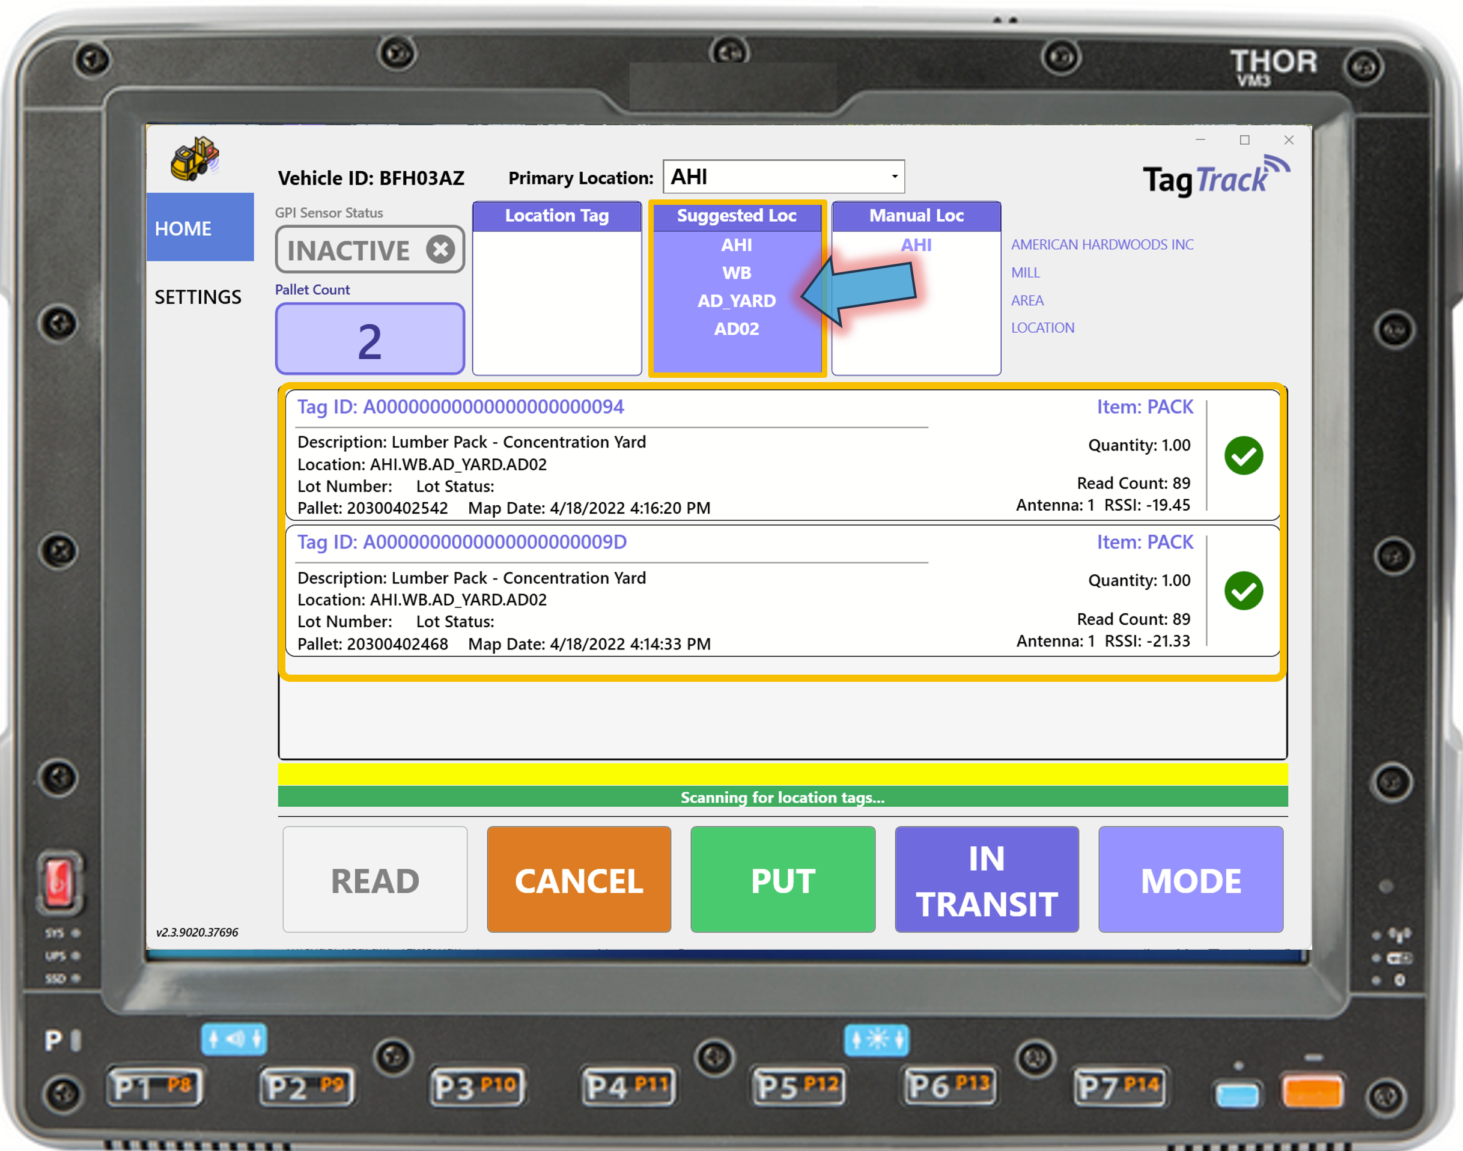Open the SETTINGS menu item
The width and height of the screenshot is (1463, 1151).
point(198,297)
